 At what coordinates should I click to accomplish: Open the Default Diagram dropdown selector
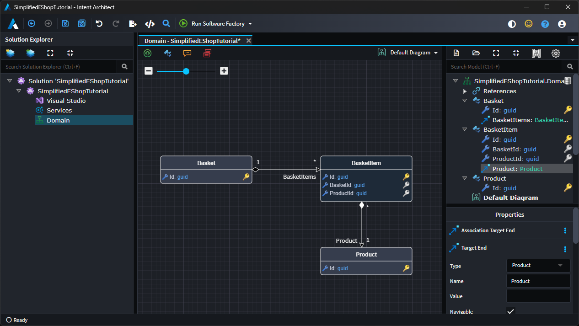click(x=407, y=53)
